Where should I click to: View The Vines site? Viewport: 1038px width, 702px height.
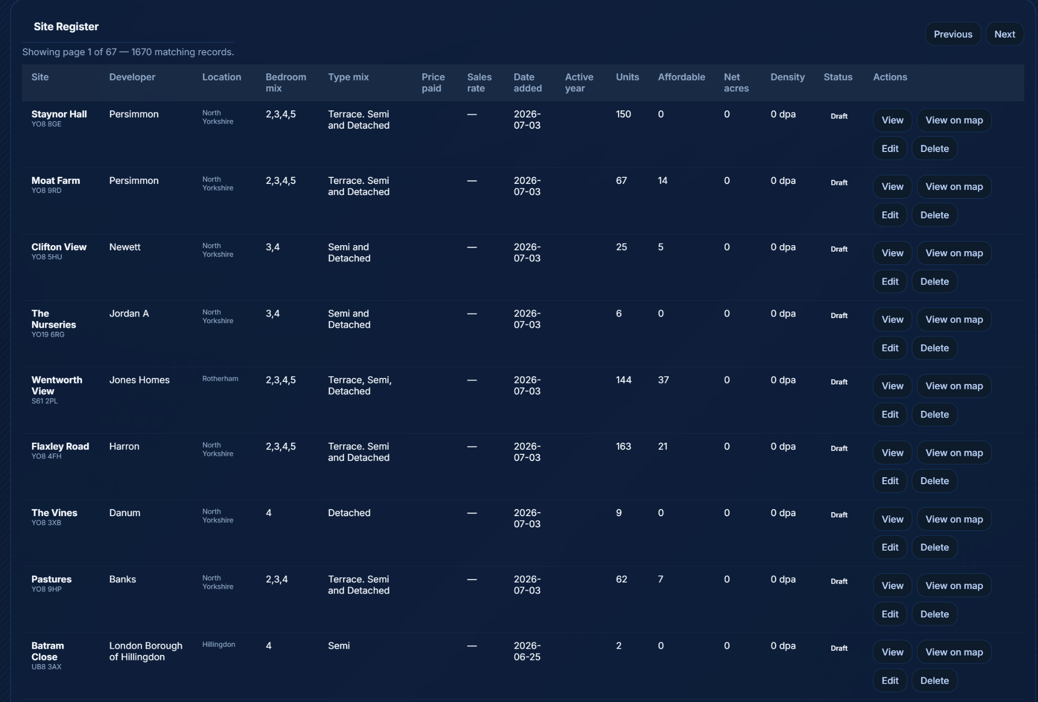point(892,519)
